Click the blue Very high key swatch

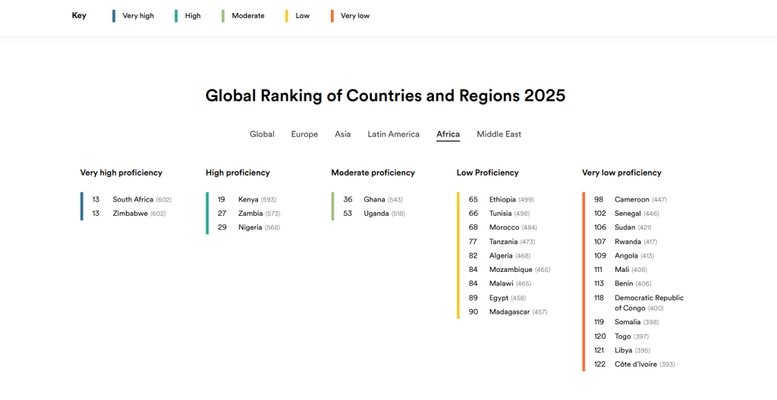[x=114, y=16]
